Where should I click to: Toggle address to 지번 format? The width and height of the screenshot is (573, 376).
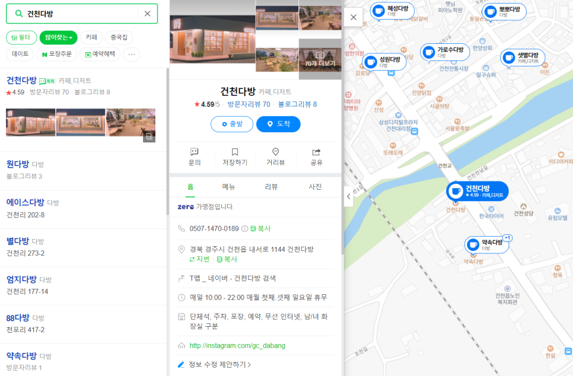pos(199,259)
